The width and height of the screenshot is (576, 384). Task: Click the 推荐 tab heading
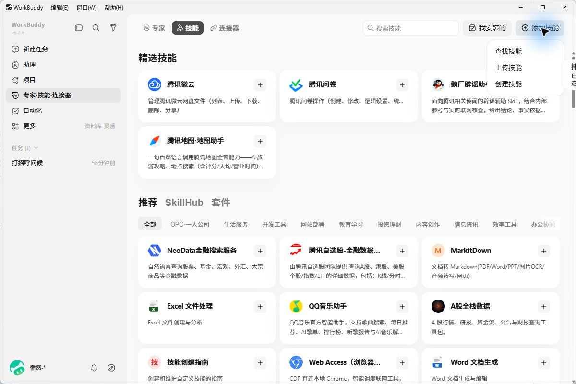pos(148,203)
